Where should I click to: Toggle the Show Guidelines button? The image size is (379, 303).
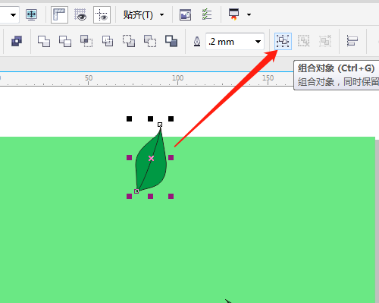click(x=102, y=15)
